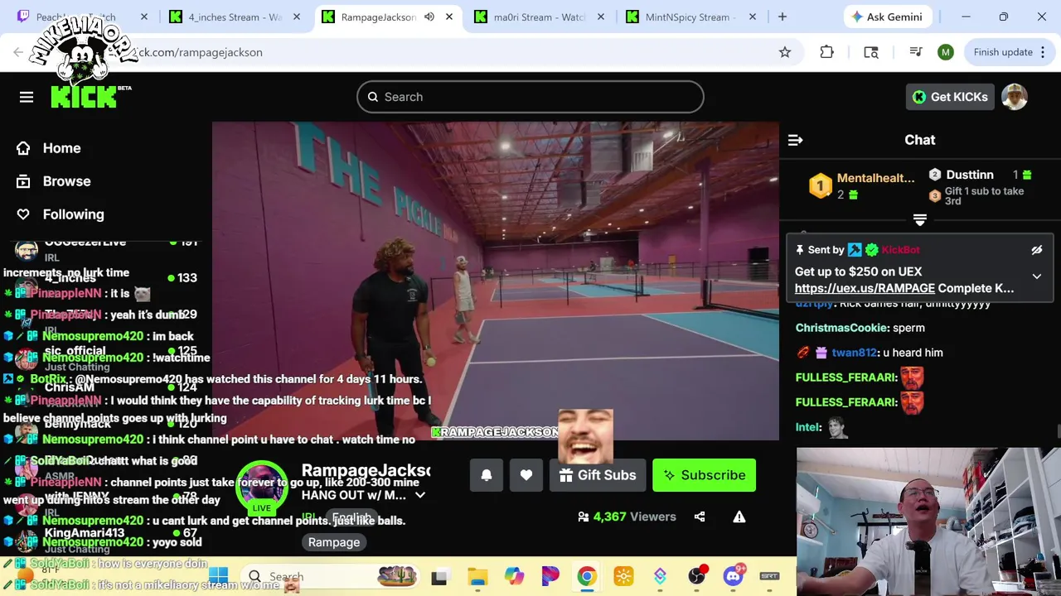
Task: Close the RampageJackson browser tab
Action: coord(449,17)
